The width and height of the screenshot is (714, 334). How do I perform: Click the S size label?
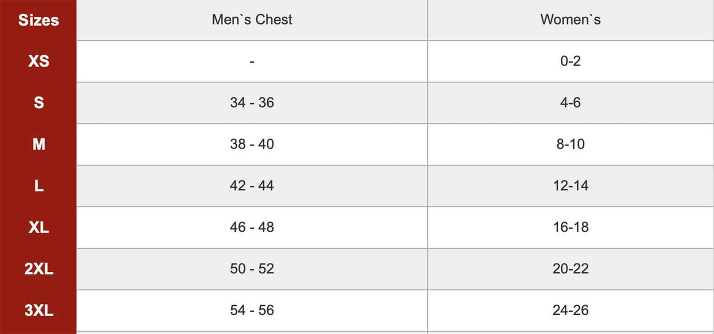[x=39, y=103]
